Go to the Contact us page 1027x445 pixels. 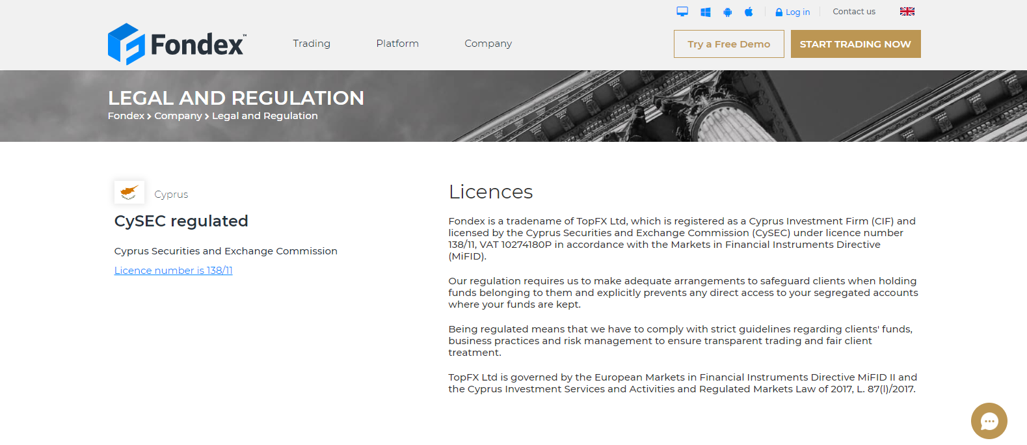pyautogui.click(x=854, y=12)
